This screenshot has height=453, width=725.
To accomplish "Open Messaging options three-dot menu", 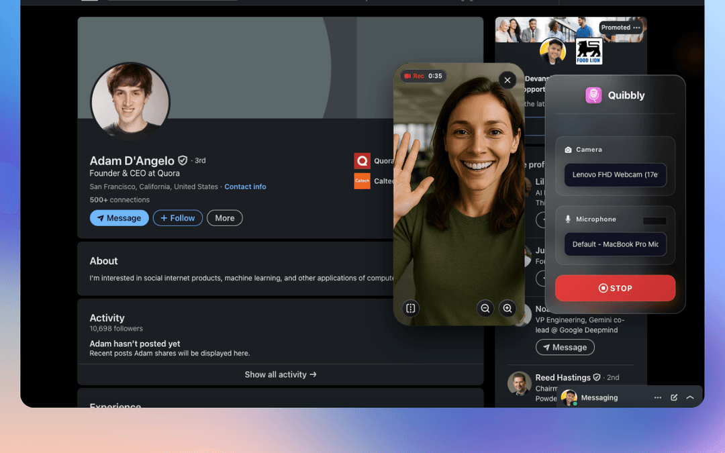I will 657,397.
